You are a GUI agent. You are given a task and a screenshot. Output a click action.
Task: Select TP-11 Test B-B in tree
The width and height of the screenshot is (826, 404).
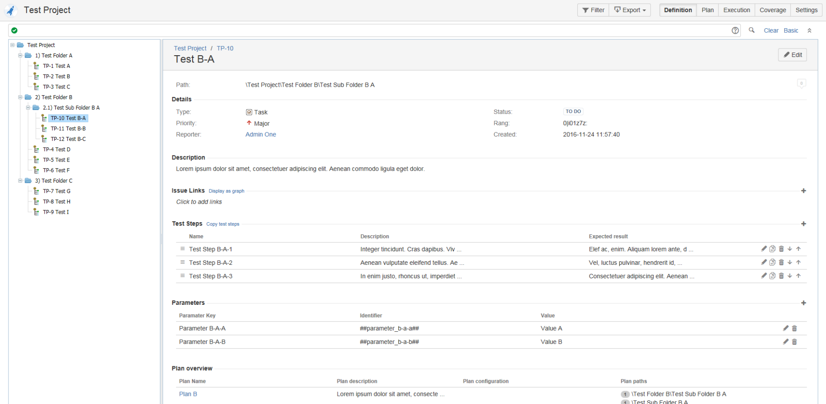coord(68,129)
